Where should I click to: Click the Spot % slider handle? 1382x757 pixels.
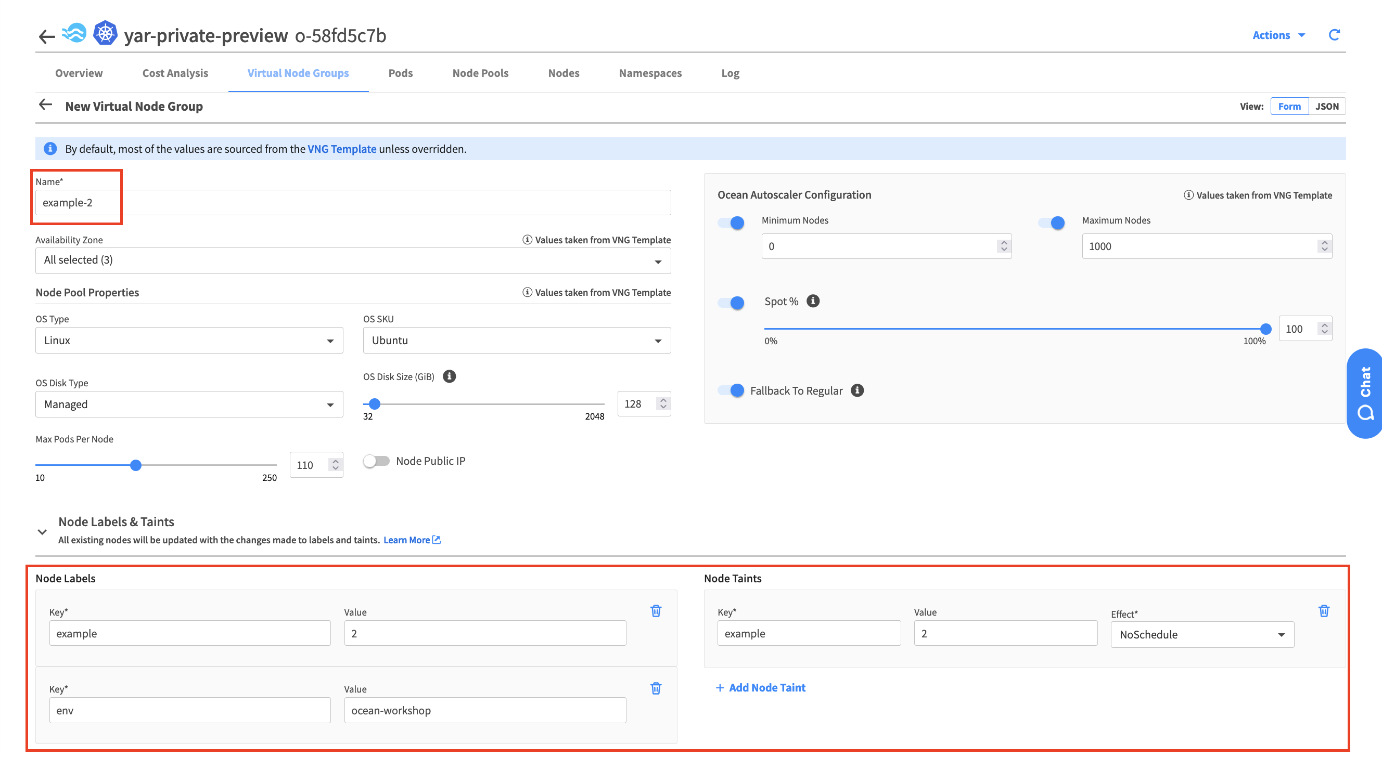coord(1265,329)
